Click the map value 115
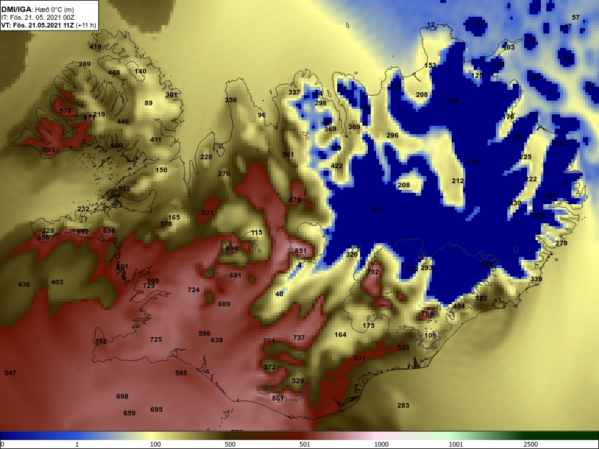This screenshot has height=449, width=599. coord(257,232)
